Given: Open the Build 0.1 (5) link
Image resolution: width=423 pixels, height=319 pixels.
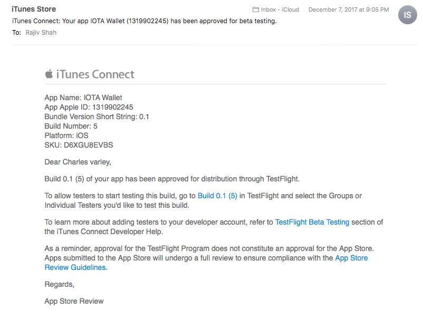Looking at the screenshot, I should tap(217, 196).
